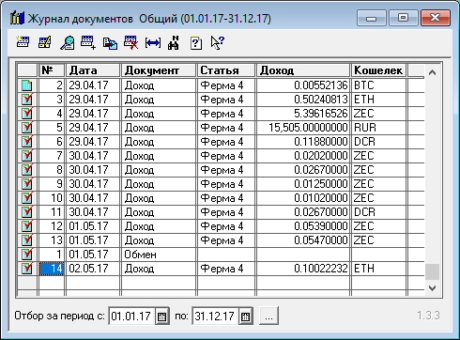Click the DCR wallet cell in row 11

(378, 212)
